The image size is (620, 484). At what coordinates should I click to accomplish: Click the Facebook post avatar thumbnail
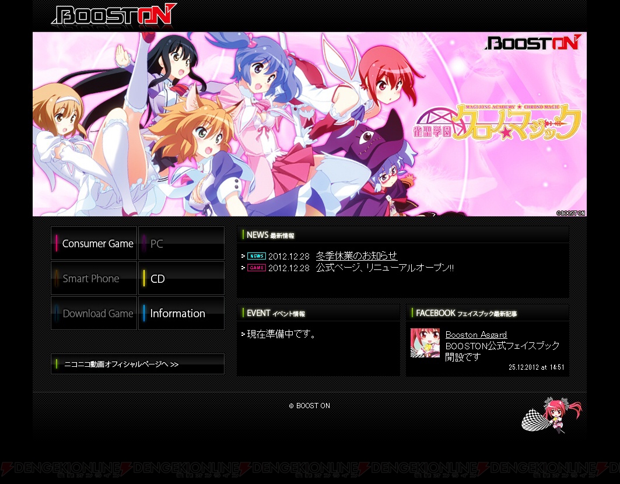(425, 343)
